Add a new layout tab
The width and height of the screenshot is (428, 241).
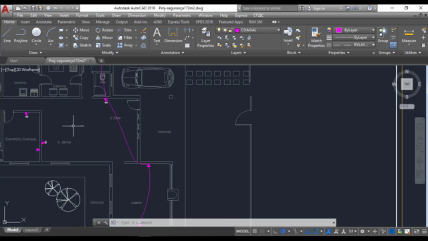click(x=47, y=230)
